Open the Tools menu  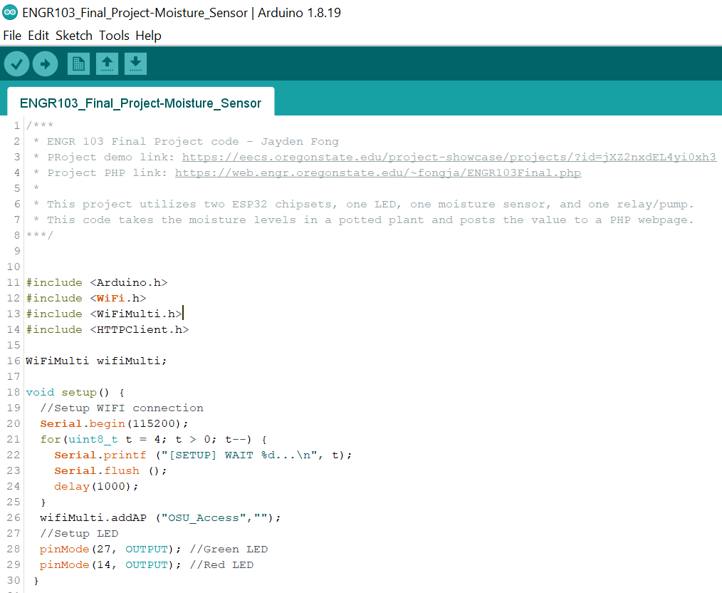pos(114,36)
